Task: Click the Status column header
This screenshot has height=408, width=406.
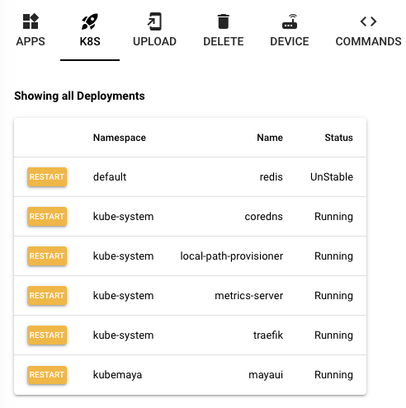Action: [338, 138]
